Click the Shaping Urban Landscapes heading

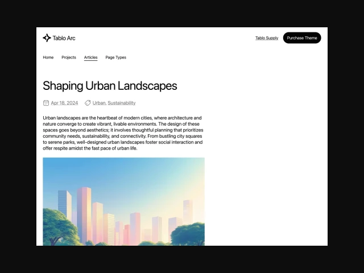coord(110,86)
